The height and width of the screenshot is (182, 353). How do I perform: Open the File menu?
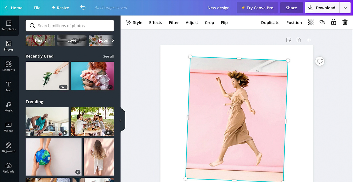click(x=37, y=8)
